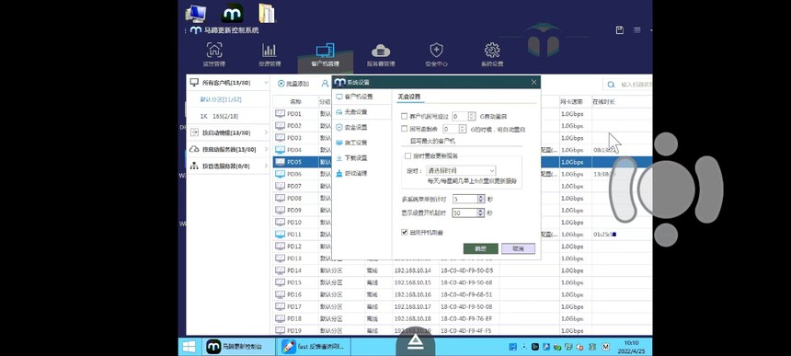The image size is (791, 356).
Task: Adjust 显示设置开机延时 spinner arrows
Action: click(481, 213)
